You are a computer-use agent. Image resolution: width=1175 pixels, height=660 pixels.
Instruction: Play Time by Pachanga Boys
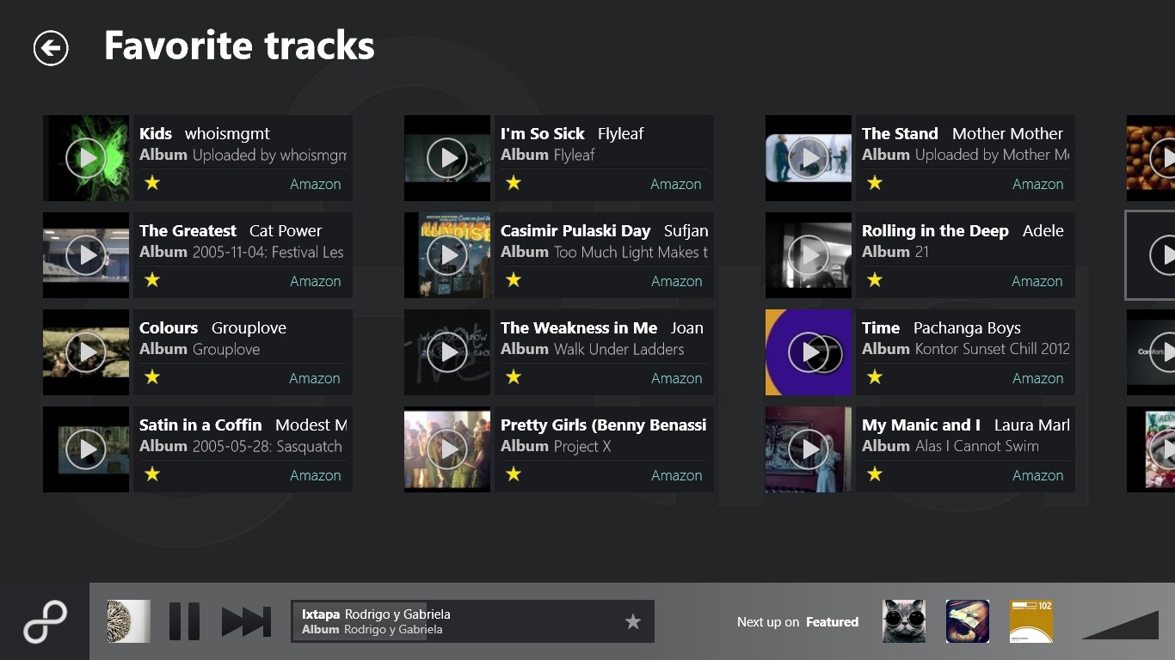coord(809,352)
